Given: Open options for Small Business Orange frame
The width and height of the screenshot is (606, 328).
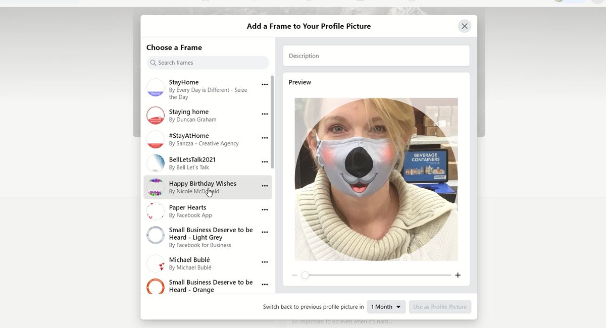Looking at the screenshot, I should (265, 285).
